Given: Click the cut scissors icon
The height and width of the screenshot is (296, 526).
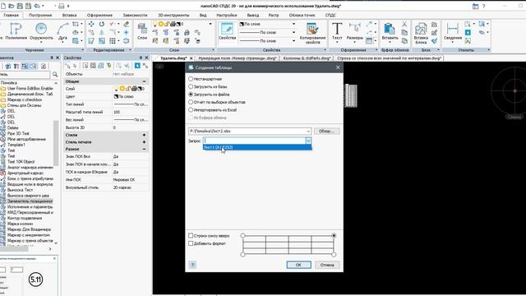Looking at the screenshot, I should pyautogui.click(x=404, y=24).
